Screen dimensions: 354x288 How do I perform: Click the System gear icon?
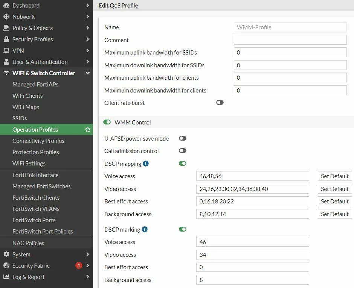(x=6, y=254)
